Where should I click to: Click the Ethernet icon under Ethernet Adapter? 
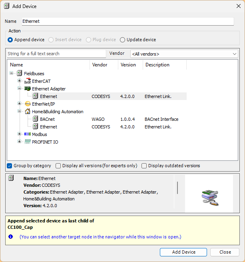coord(36,96)
